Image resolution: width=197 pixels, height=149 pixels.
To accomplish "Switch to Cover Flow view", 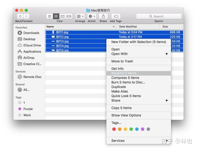I will click(69, 16).
